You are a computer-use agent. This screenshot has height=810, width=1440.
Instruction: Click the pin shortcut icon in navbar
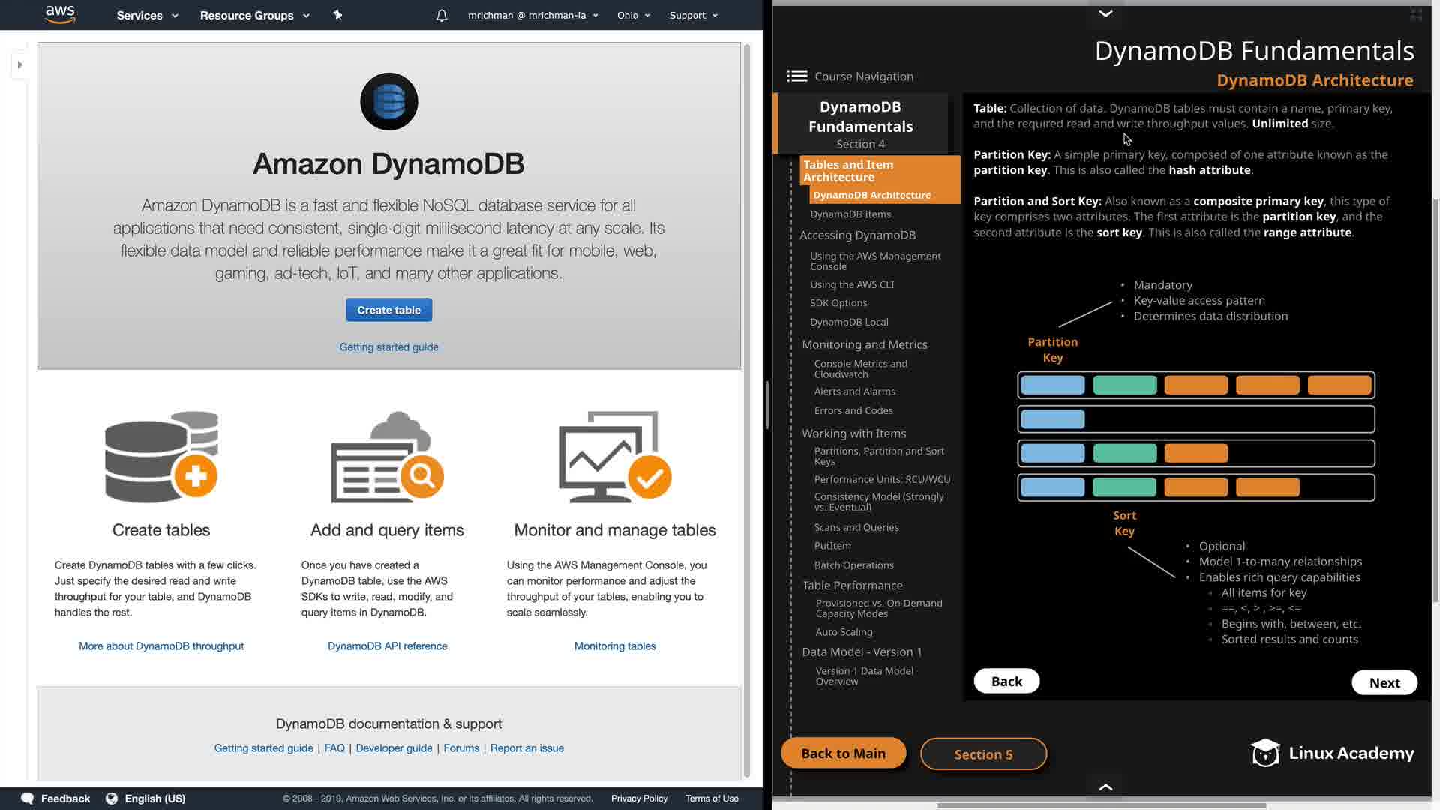(x=337, y=15)
